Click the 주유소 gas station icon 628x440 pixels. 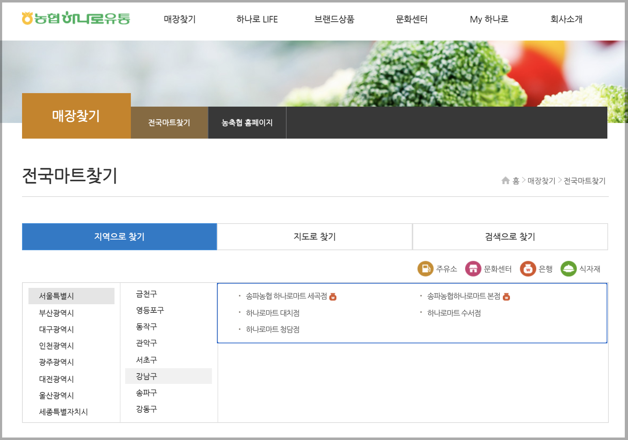point(425,269)
